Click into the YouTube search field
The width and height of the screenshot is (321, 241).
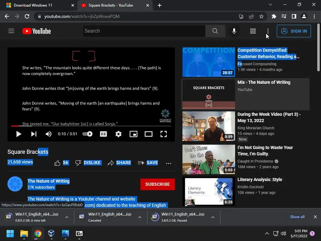pos(144,31)
